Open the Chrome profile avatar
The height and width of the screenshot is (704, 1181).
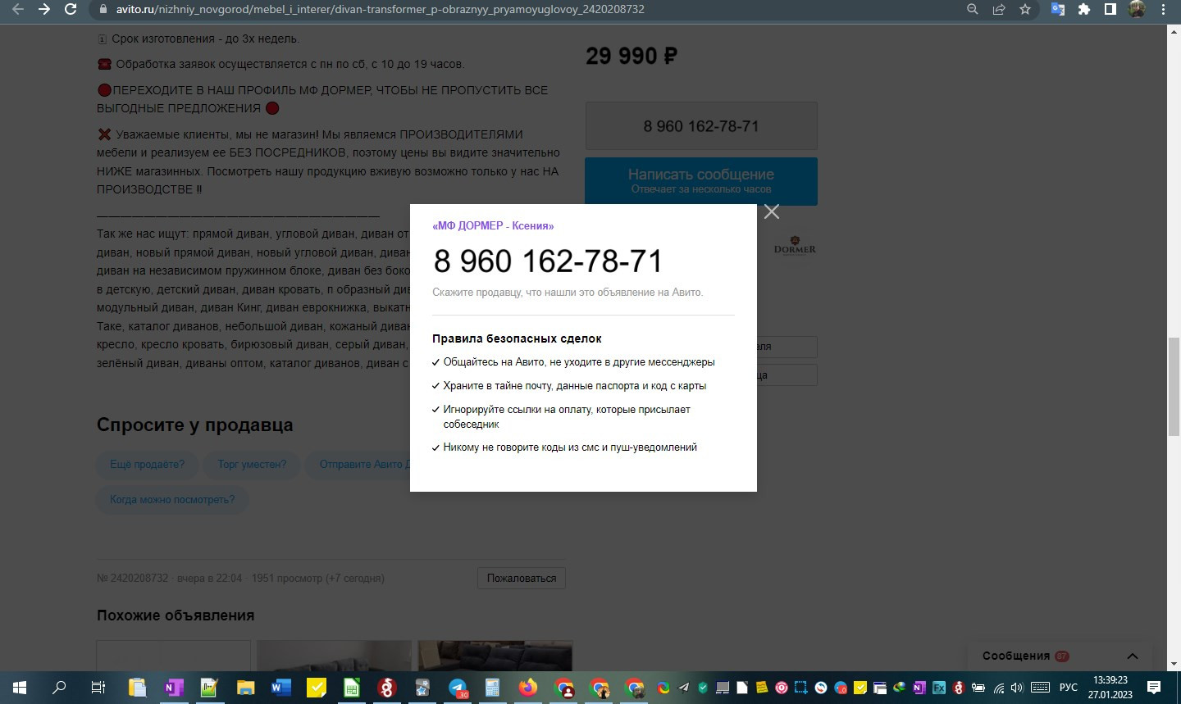[x=1137, y=9]
